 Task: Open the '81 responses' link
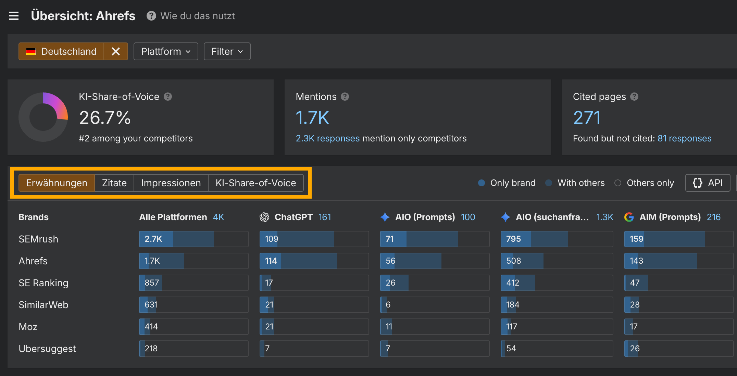click(x=685, y=138)
